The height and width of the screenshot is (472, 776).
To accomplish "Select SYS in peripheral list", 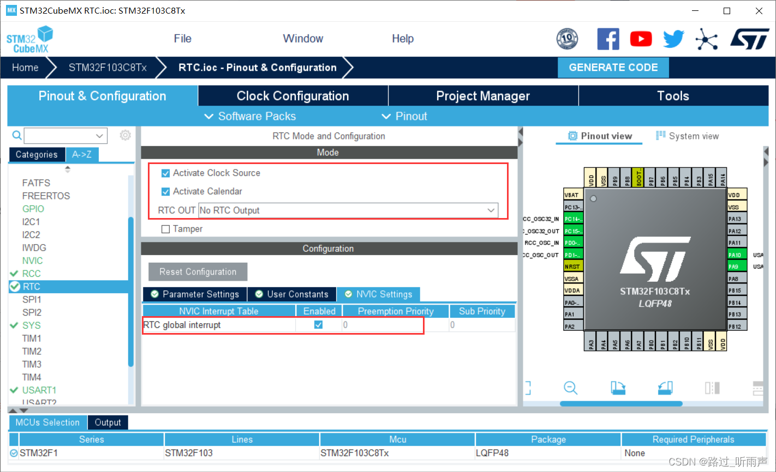I will click(31, 325).
